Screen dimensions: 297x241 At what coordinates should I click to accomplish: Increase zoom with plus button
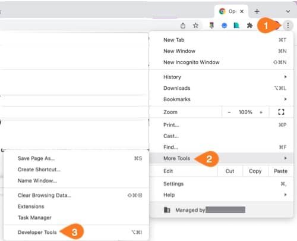(261, 112)
